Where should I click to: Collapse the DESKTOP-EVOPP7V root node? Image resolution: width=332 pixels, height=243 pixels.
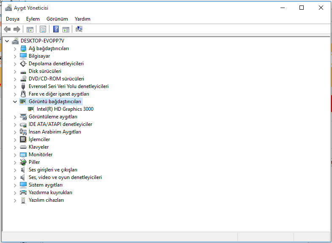7,41
